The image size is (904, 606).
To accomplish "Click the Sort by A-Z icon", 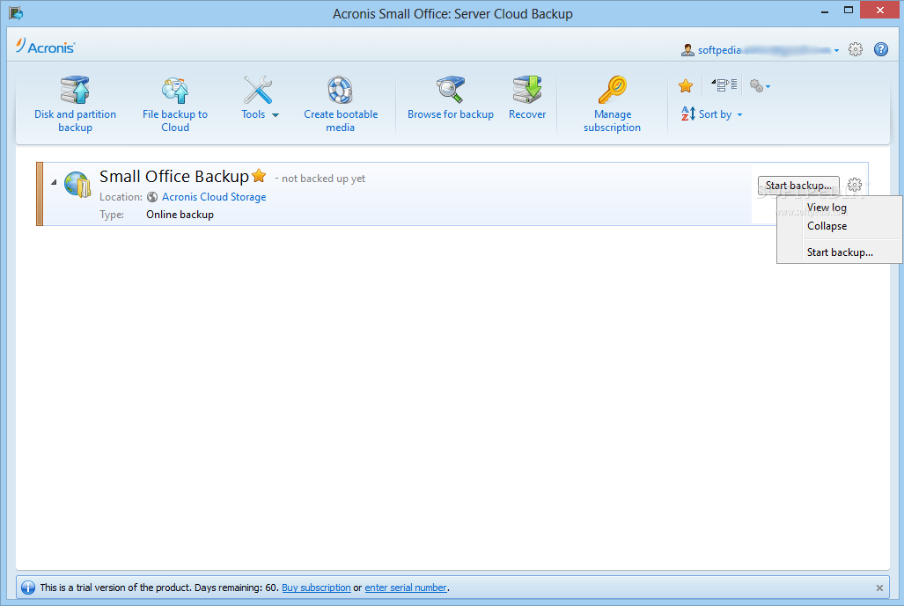I will (x=688, y=113).
